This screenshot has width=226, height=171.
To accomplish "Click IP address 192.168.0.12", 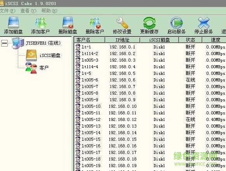I will tap(122, 119).
